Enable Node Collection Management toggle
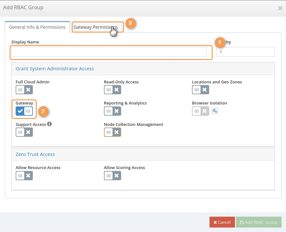The image size is (286, 232). coord(112,132)
